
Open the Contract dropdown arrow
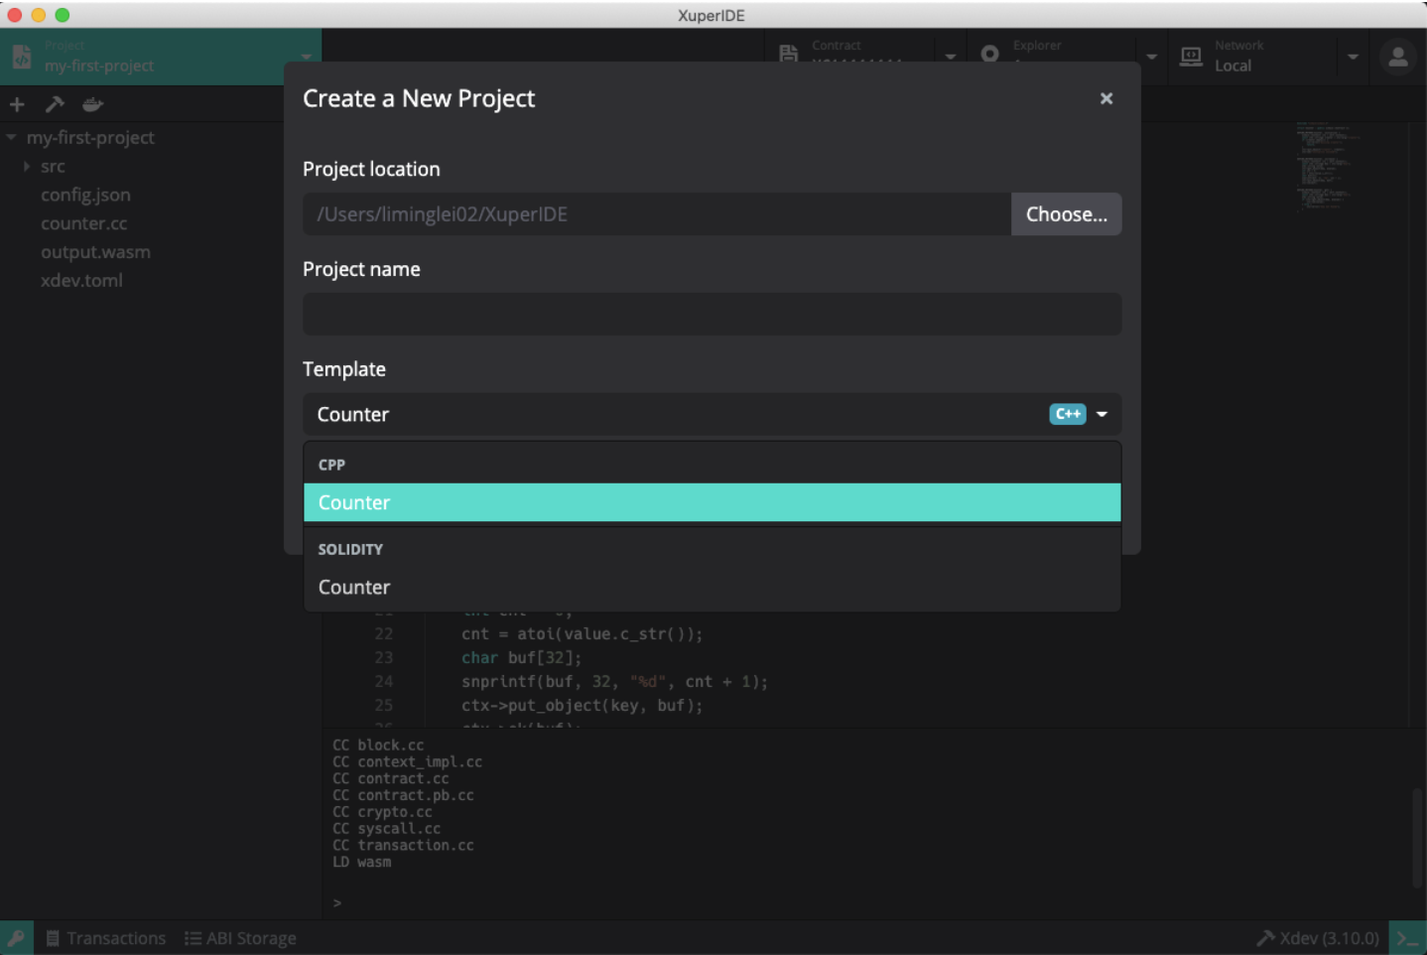(951, 57)
